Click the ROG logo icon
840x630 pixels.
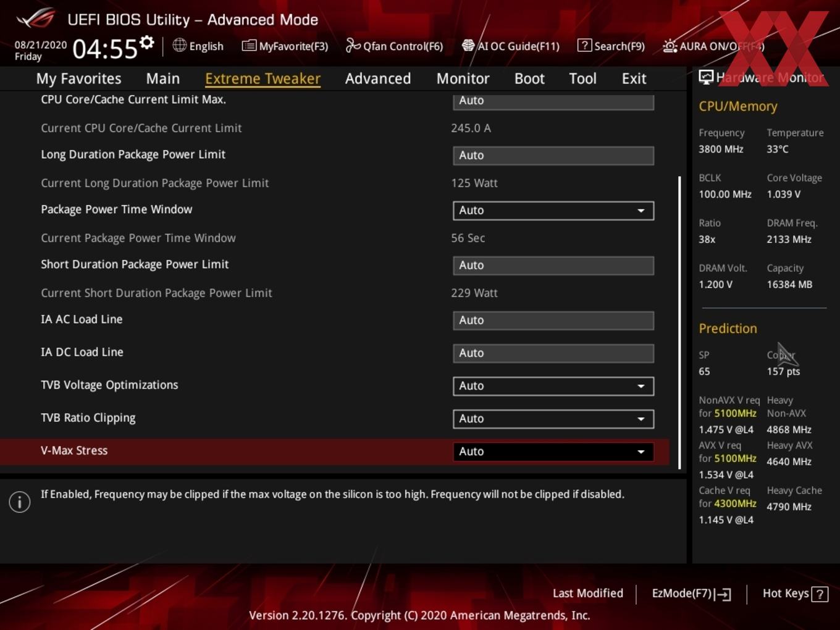(36, 19)
